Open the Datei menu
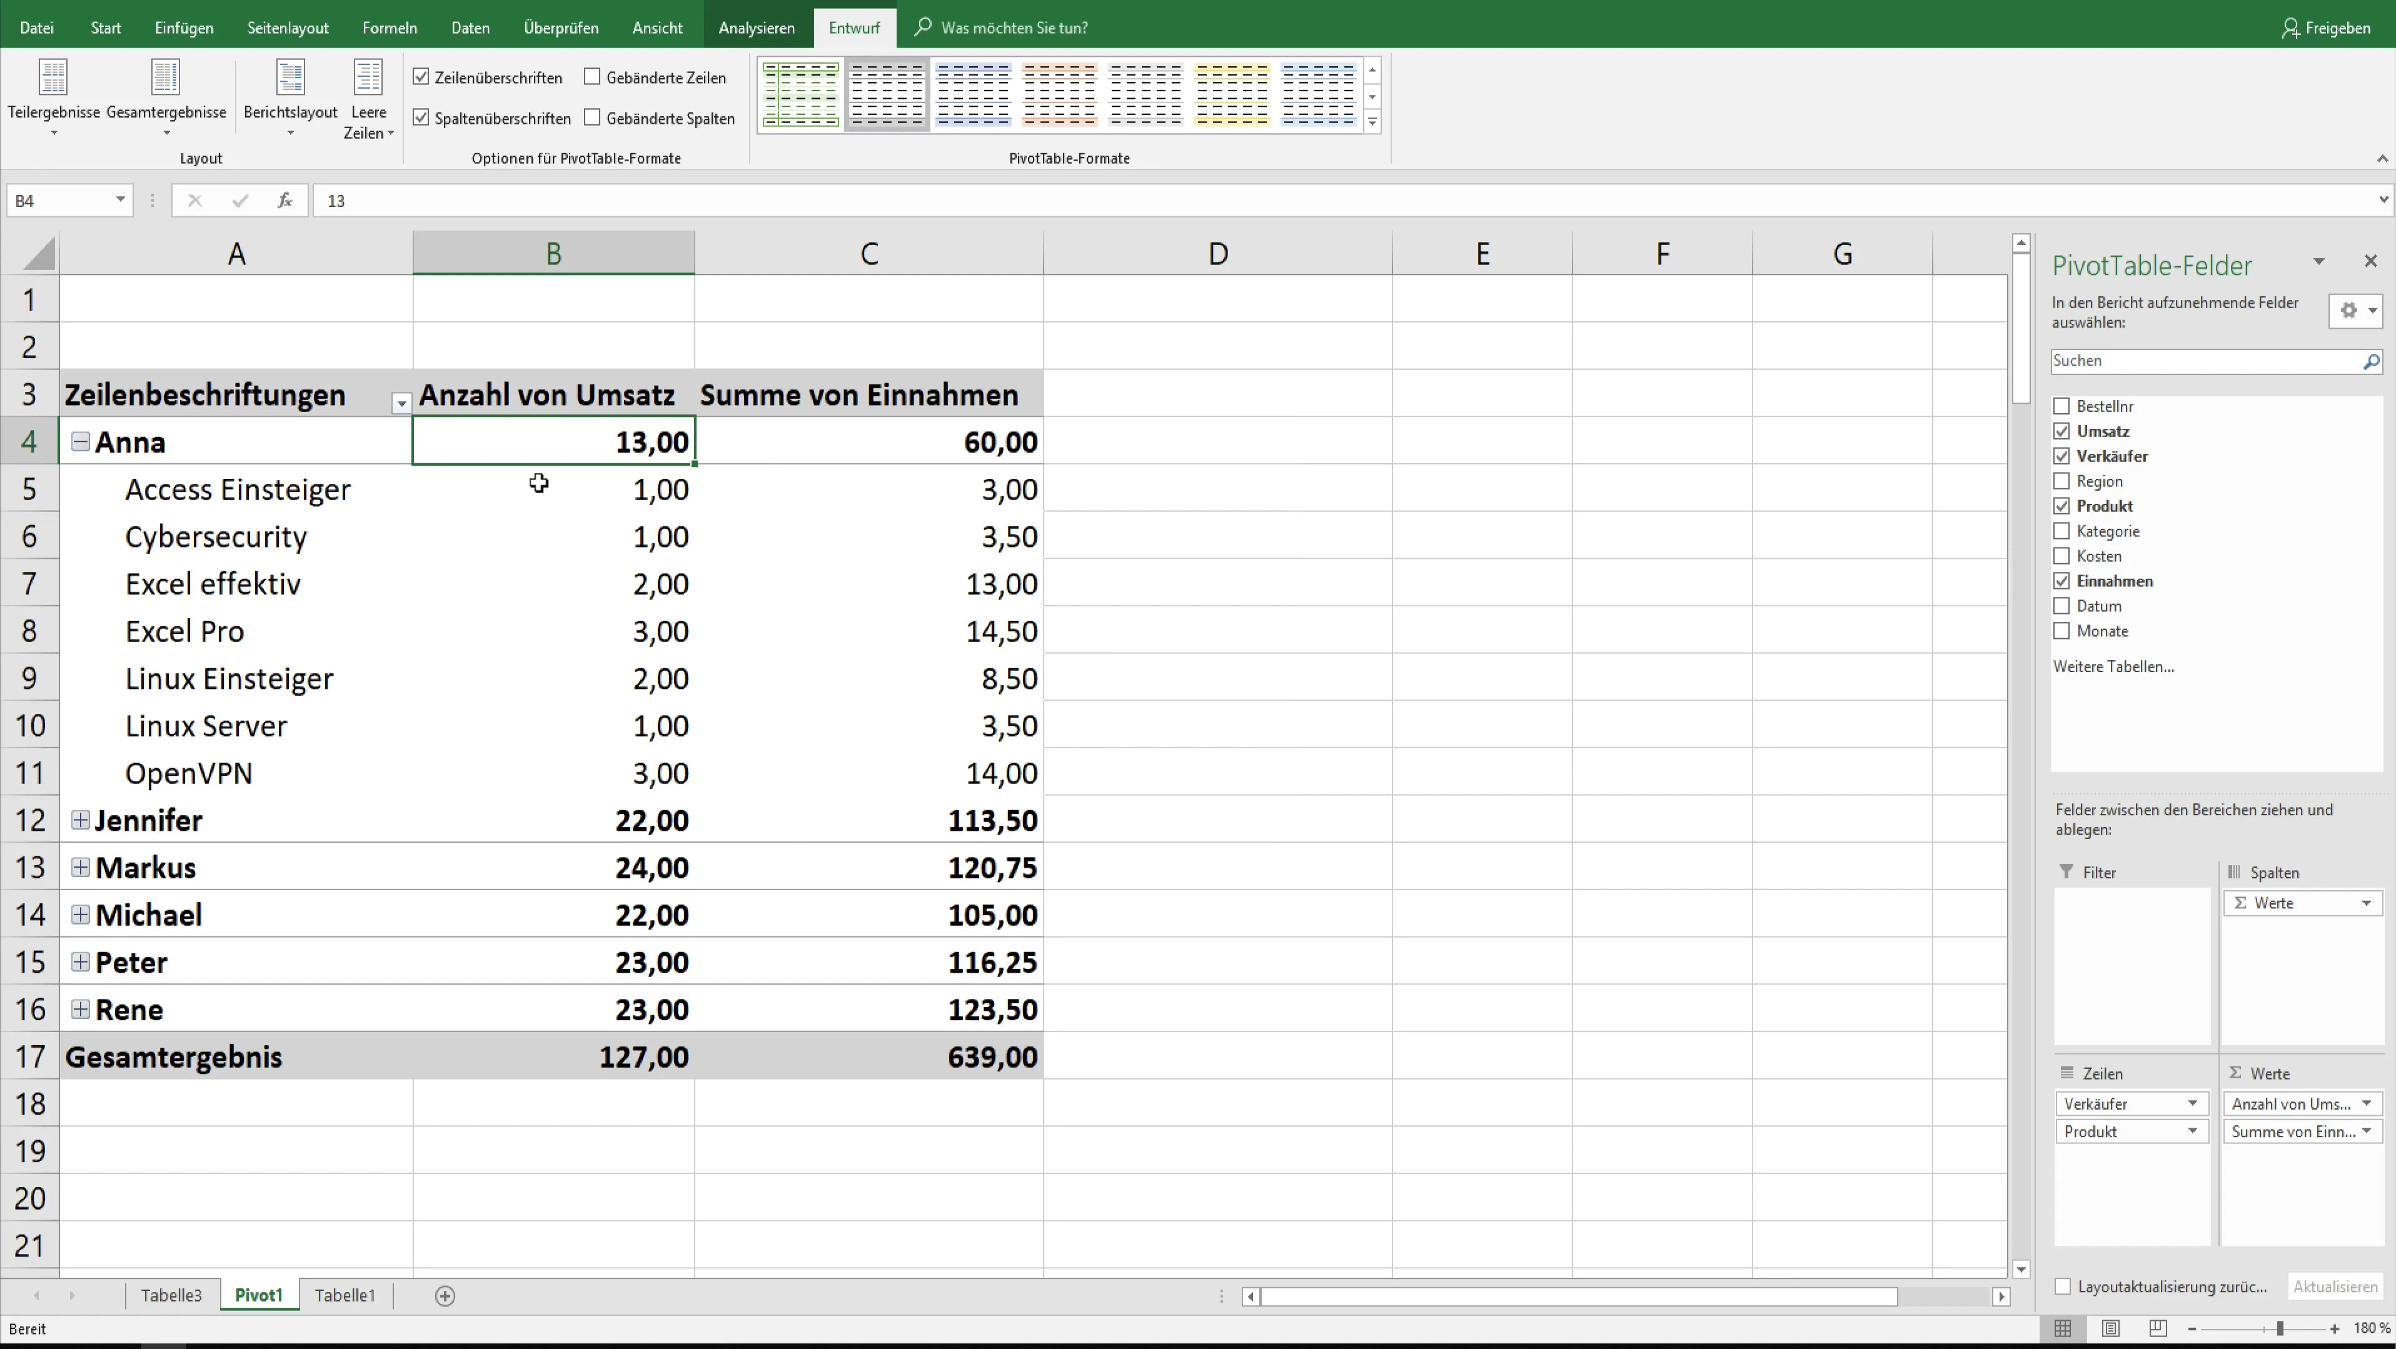The height and width of the screenshot is (1349, 2396). coord(36,28)
